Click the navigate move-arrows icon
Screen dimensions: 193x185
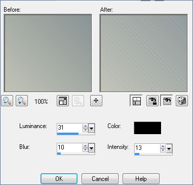point(96,101)
